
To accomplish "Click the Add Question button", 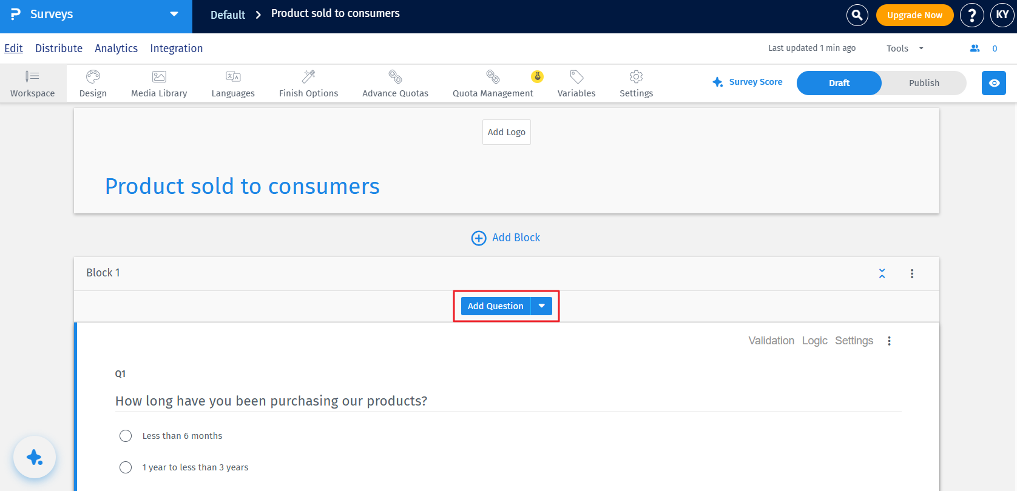I will point(495,306).
